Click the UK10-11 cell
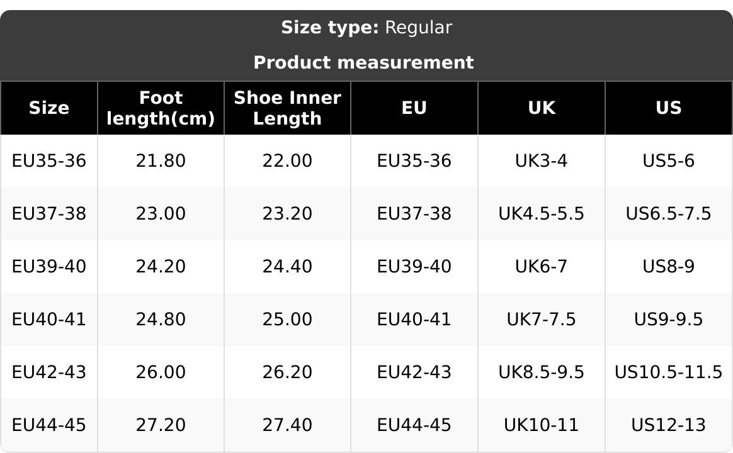The height and width of the screenshot is (453, 733). (542, 425)
